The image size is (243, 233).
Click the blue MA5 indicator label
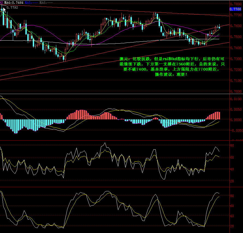click(31, 3)
